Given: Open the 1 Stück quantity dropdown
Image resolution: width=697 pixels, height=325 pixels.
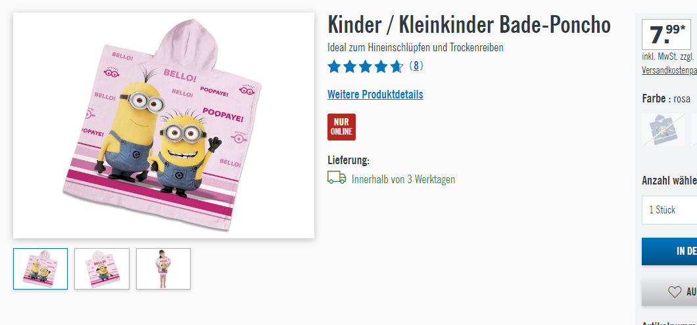Looking at the screenshot, I should click(669, 209).
